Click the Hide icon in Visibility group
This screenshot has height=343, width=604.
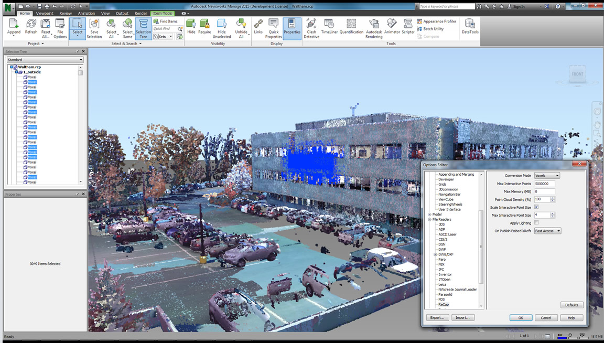pyautogui.click(x=191, y=26)
